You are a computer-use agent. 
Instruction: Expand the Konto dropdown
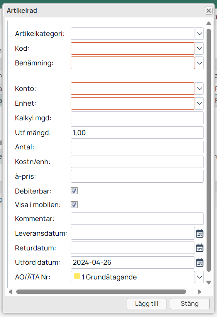point(199,89)
